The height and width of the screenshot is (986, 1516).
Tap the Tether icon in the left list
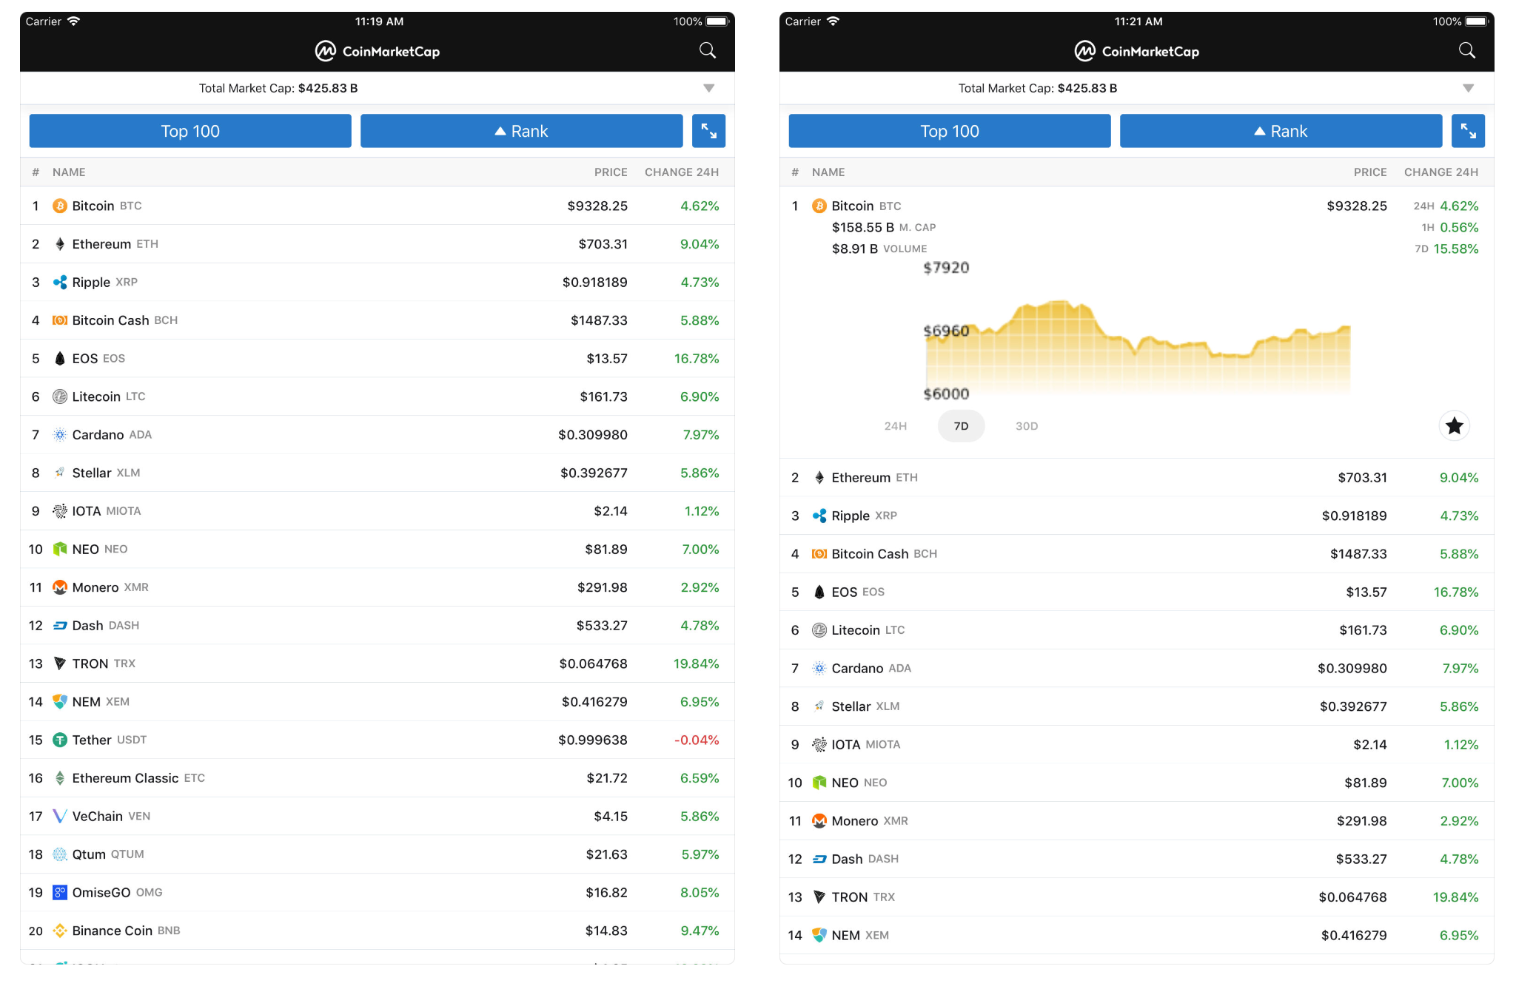(60, 740)
